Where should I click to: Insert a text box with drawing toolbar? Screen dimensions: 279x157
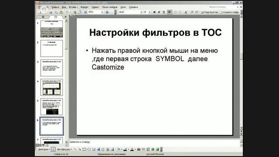point(94,149)
